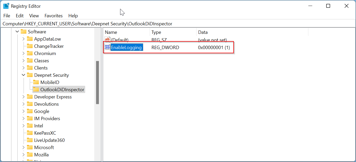Click the KeePassXC folder icon

pos(30,133)
